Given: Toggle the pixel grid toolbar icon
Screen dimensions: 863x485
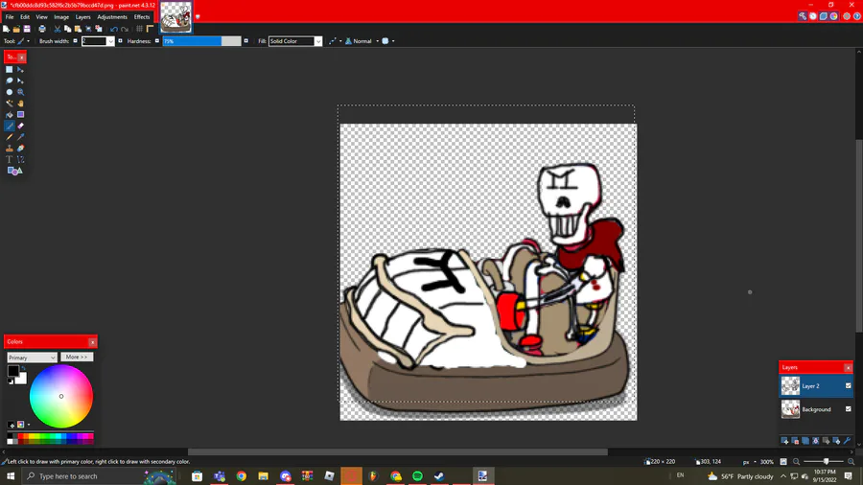Looking at the screenshot, I should coord(139,29).
